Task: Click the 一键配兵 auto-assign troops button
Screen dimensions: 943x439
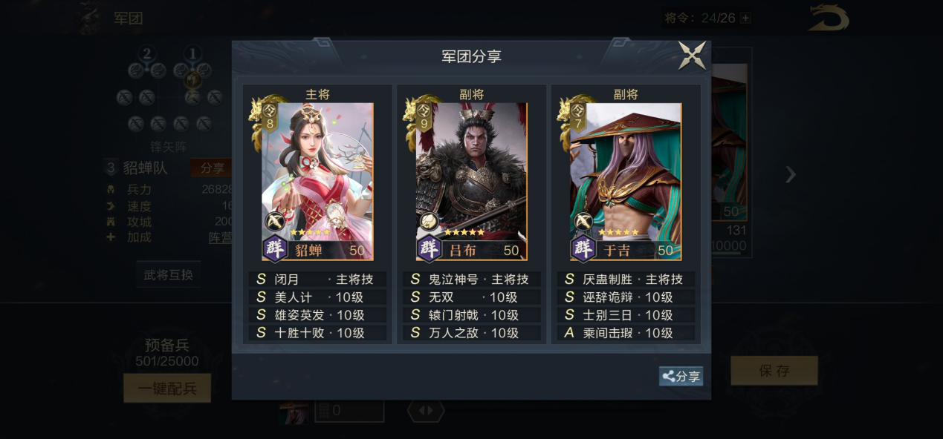Action: [x=167, y=388]
